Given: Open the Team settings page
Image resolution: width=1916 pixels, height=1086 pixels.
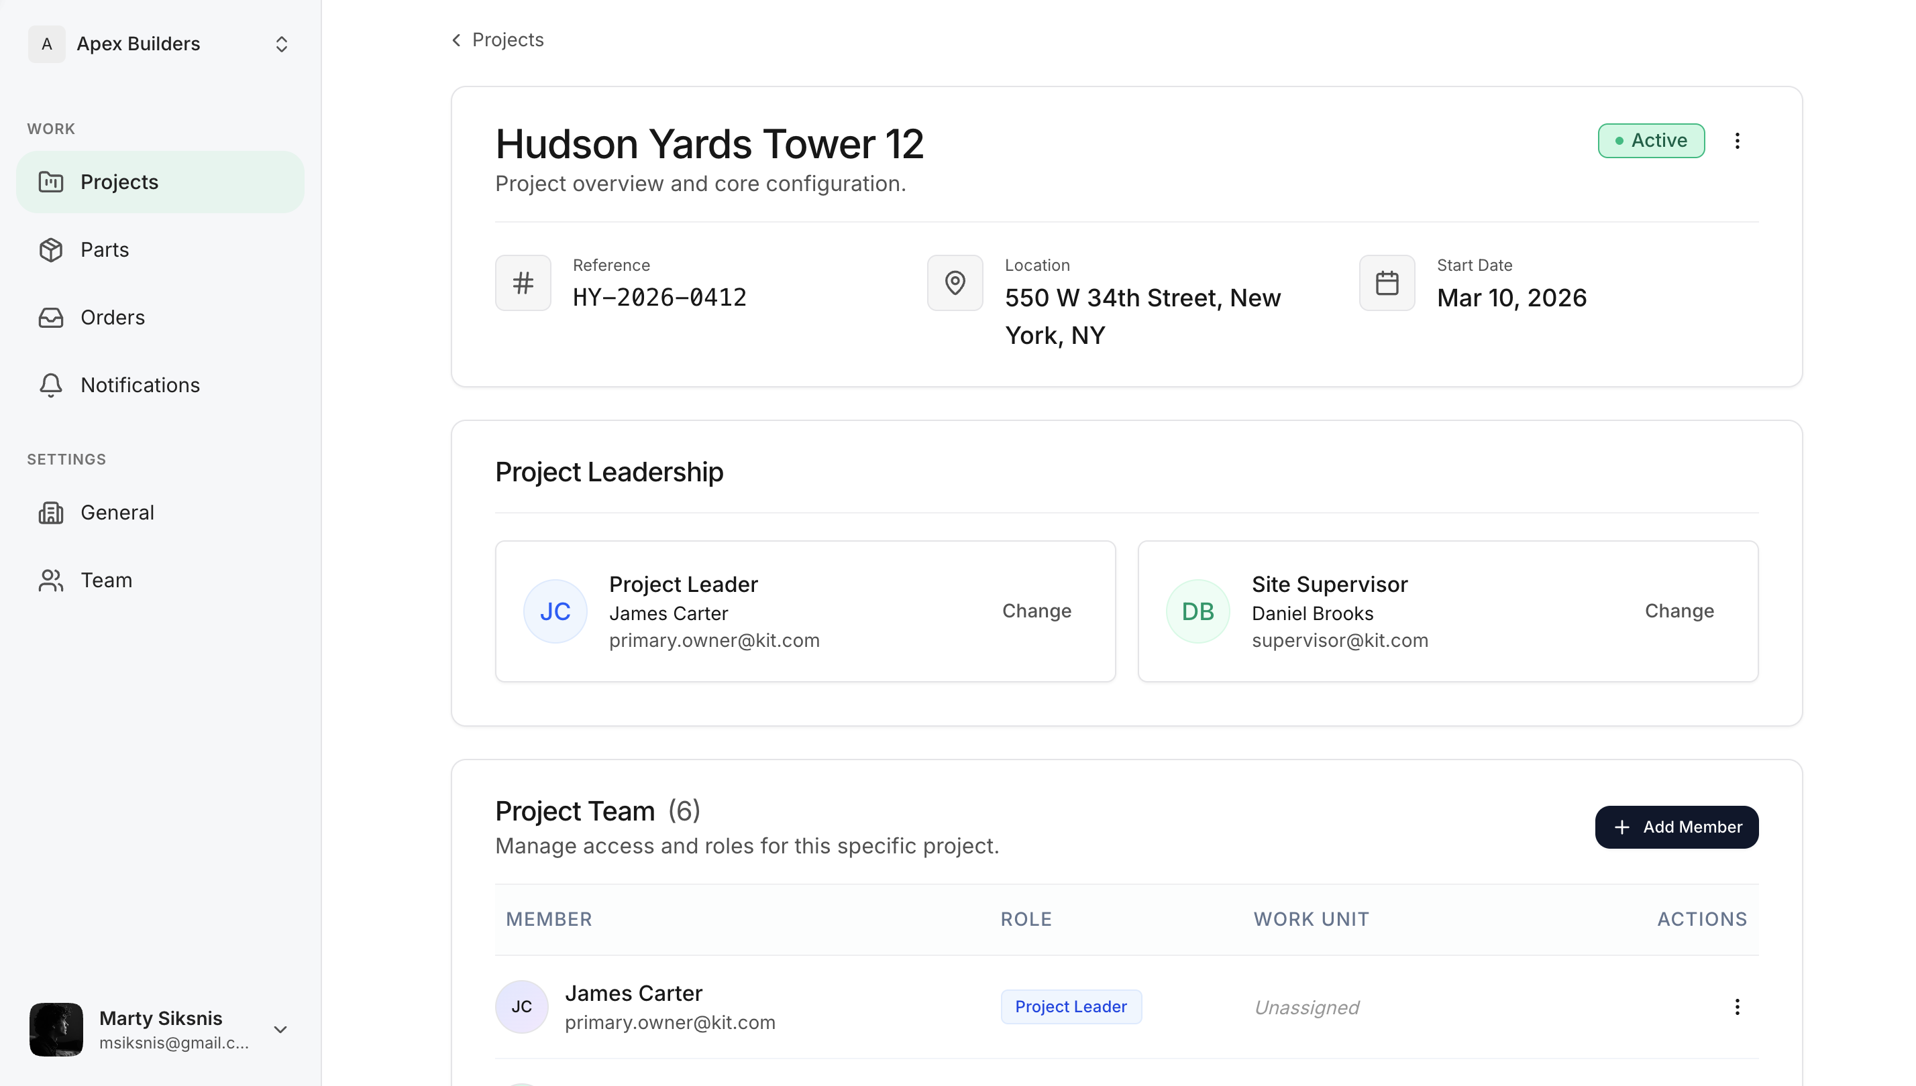Looking at the screenshot, I should coord(106,581).
